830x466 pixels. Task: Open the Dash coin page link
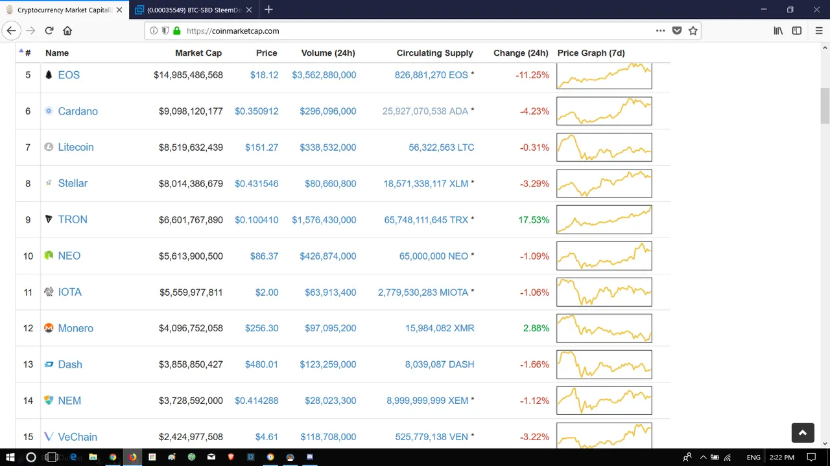(70, 364)
